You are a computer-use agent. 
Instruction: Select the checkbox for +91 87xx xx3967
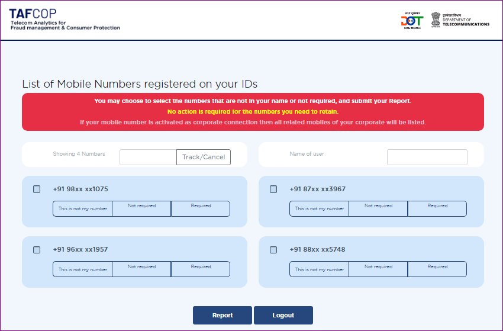point(273,189)
